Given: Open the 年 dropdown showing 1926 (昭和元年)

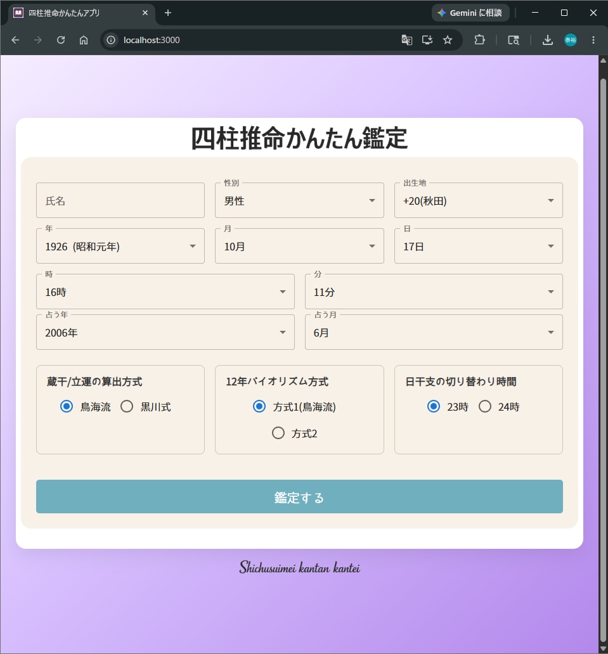Looking at the screenshot, I should (120, 246).
